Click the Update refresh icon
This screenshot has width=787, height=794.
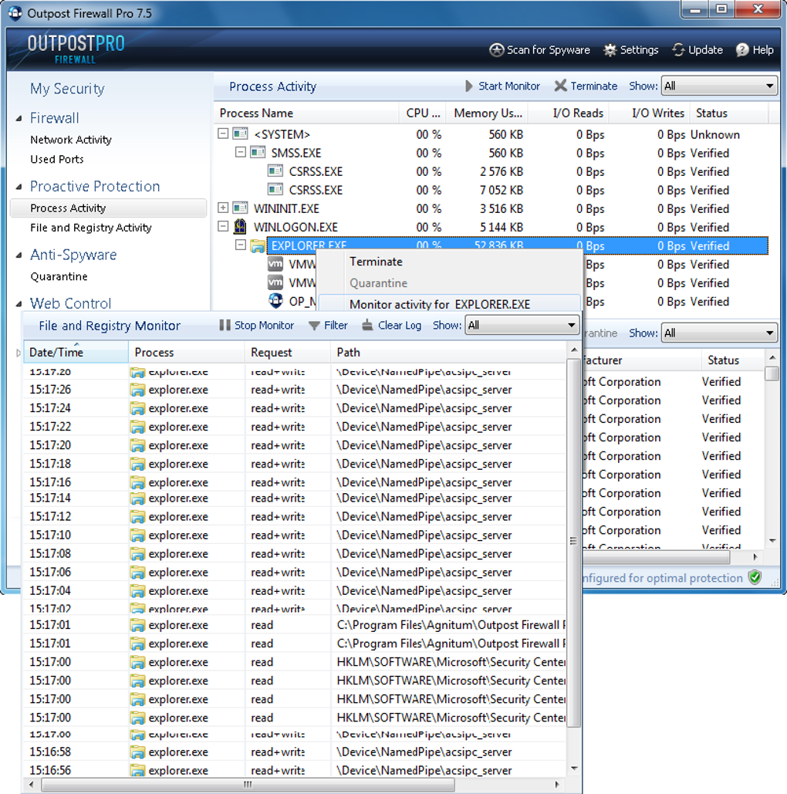678,49
